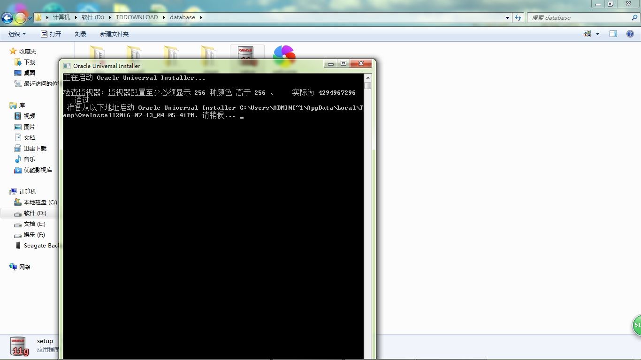
Task: Open the address bar history dropdown
Action: click(507, 17)
